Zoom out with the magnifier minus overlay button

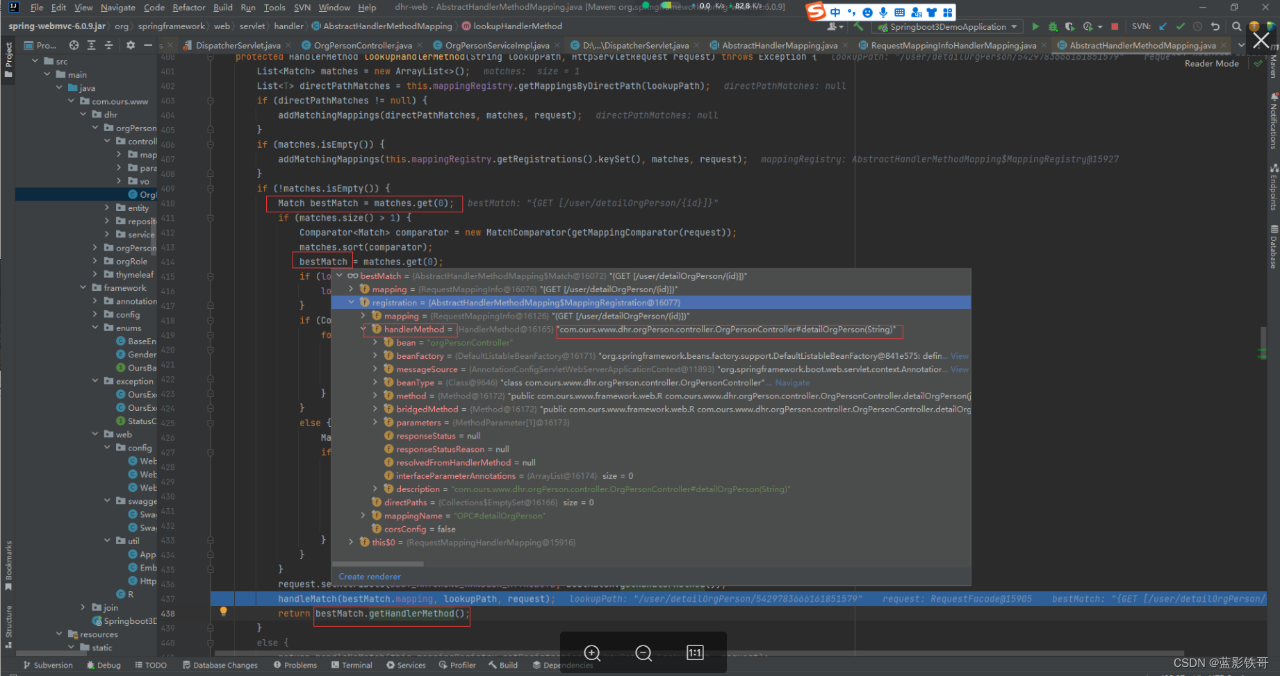(x=643, y=652)
